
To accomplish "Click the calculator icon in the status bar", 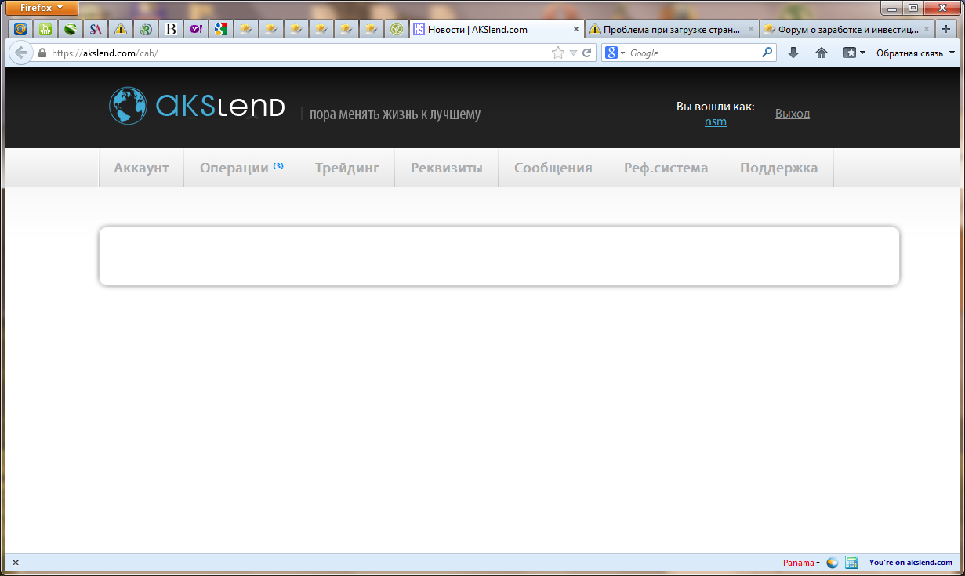I will tap(851, 563).
